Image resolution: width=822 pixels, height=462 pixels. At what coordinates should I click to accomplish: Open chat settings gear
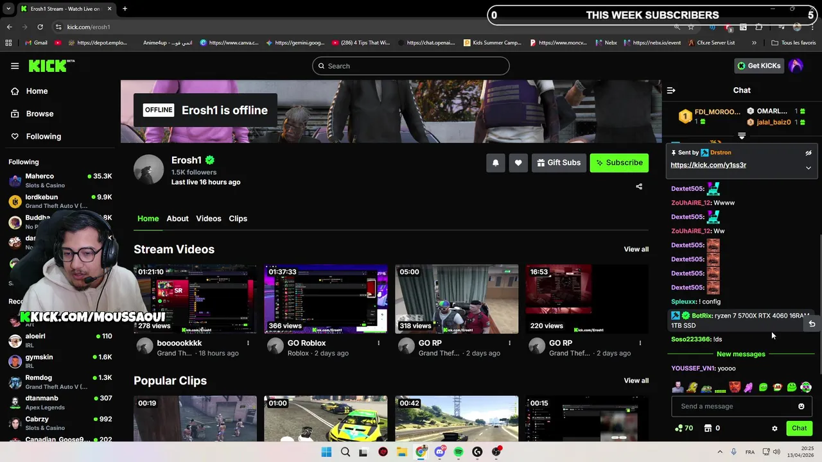coord(774,429)
